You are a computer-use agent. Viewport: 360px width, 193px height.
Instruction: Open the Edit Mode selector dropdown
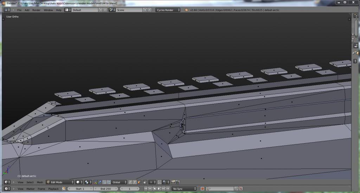click(60, 182)
